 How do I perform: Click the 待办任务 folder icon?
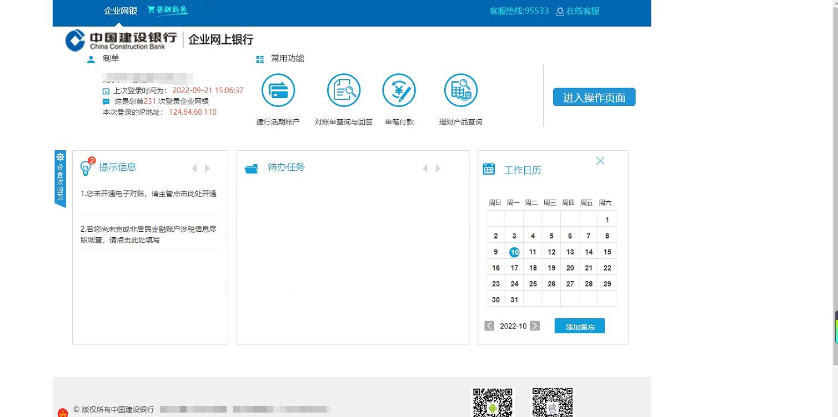252,168
